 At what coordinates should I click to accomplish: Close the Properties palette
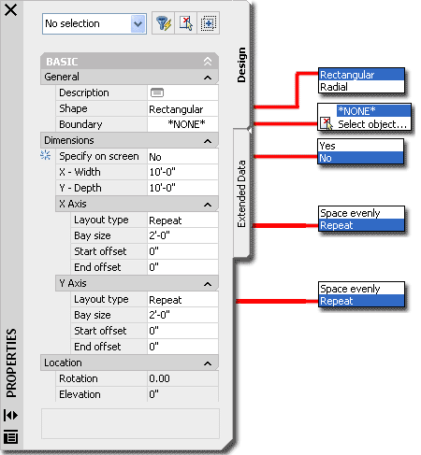11,10
